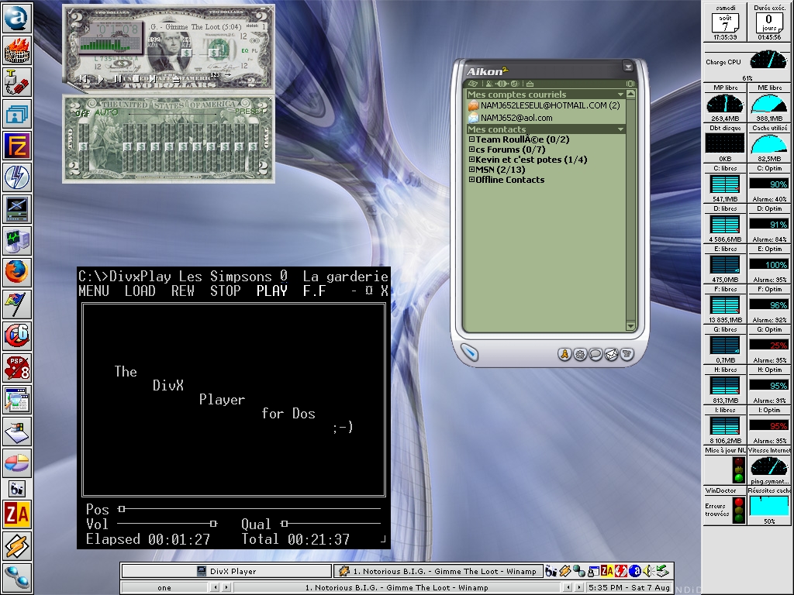
Task: Click Elapsed 00:01:27 in DivX Player
Action: (x=147, y=539)
